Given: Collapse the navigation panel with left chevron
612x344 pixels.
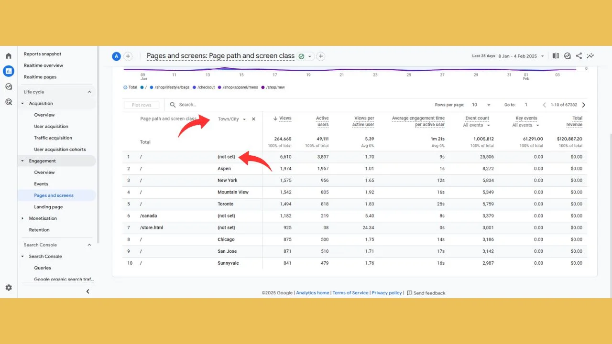Looking at the screenshot, I should [x=87, y=291].
